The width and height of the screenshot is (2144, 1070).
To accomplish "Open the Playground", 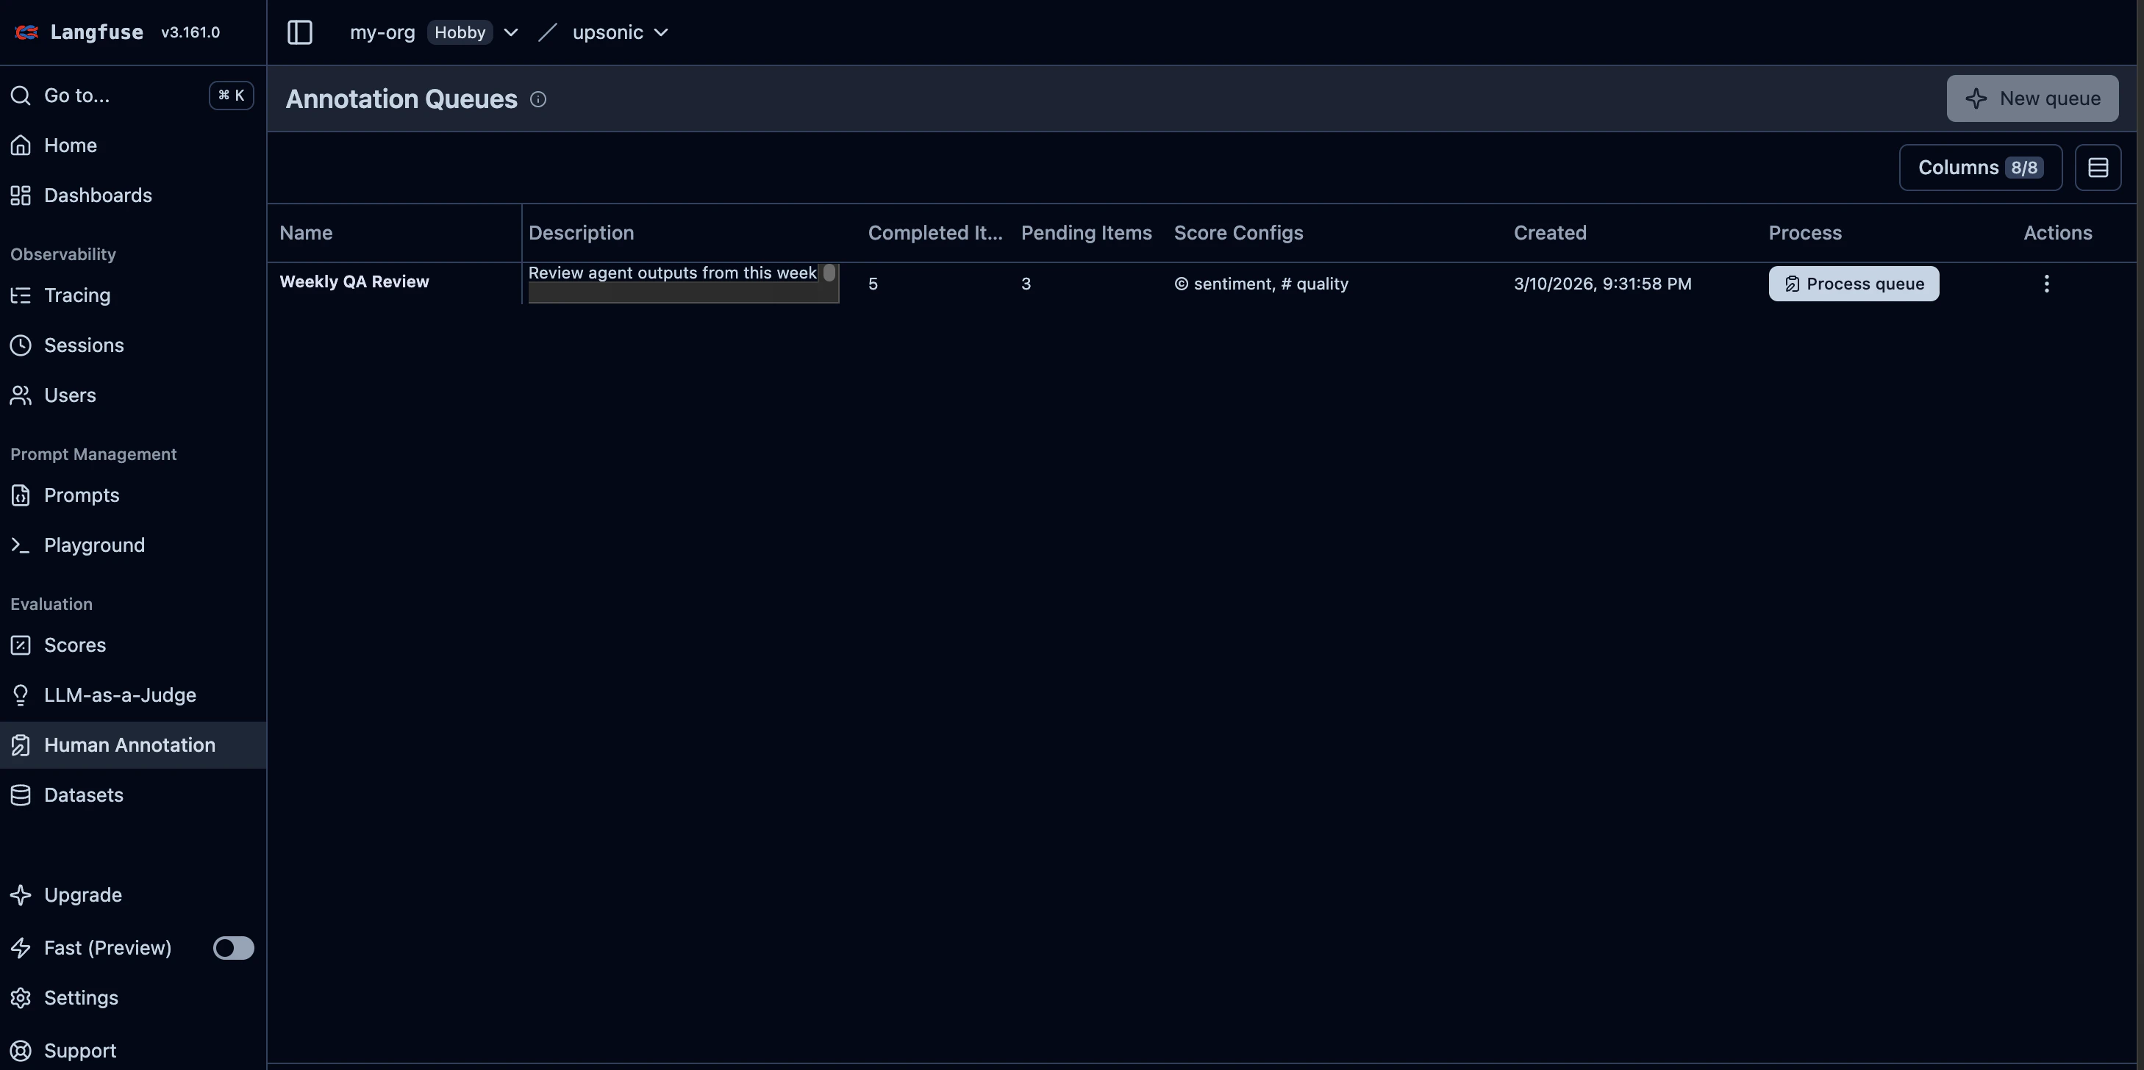I will click(93, 545).
